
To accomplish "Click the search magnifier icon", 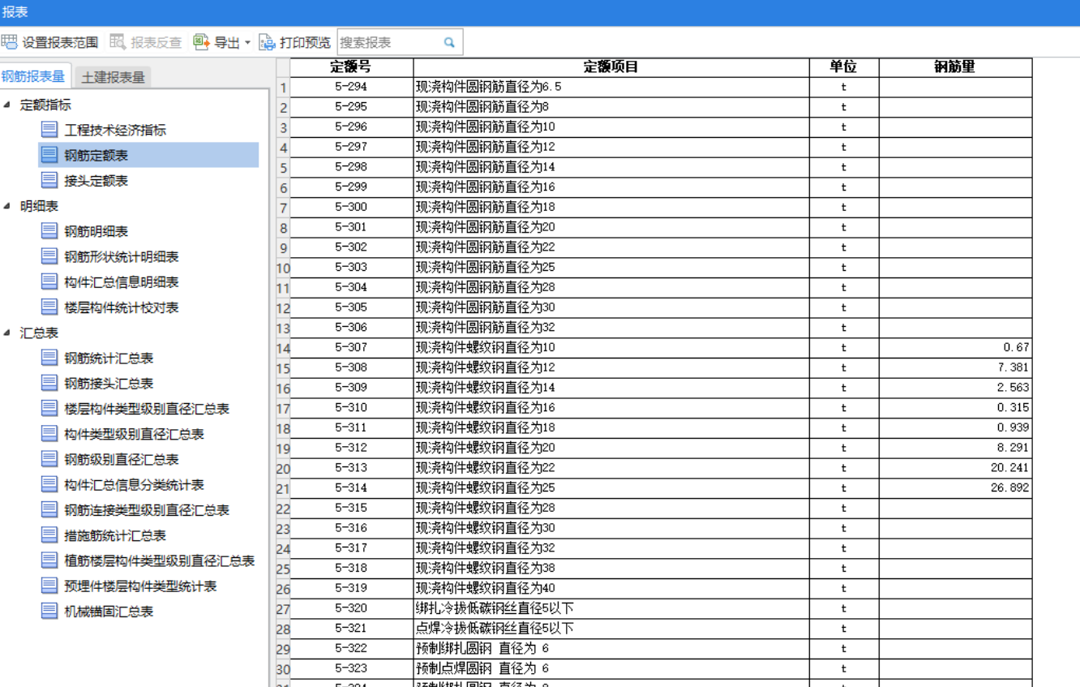I will 449,42.
